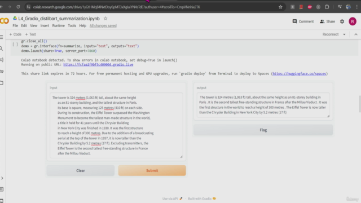This screenshot has height=203, width=361.
Task: Expand the Reconnect dropdown arrow
Action: click(344, 34)
